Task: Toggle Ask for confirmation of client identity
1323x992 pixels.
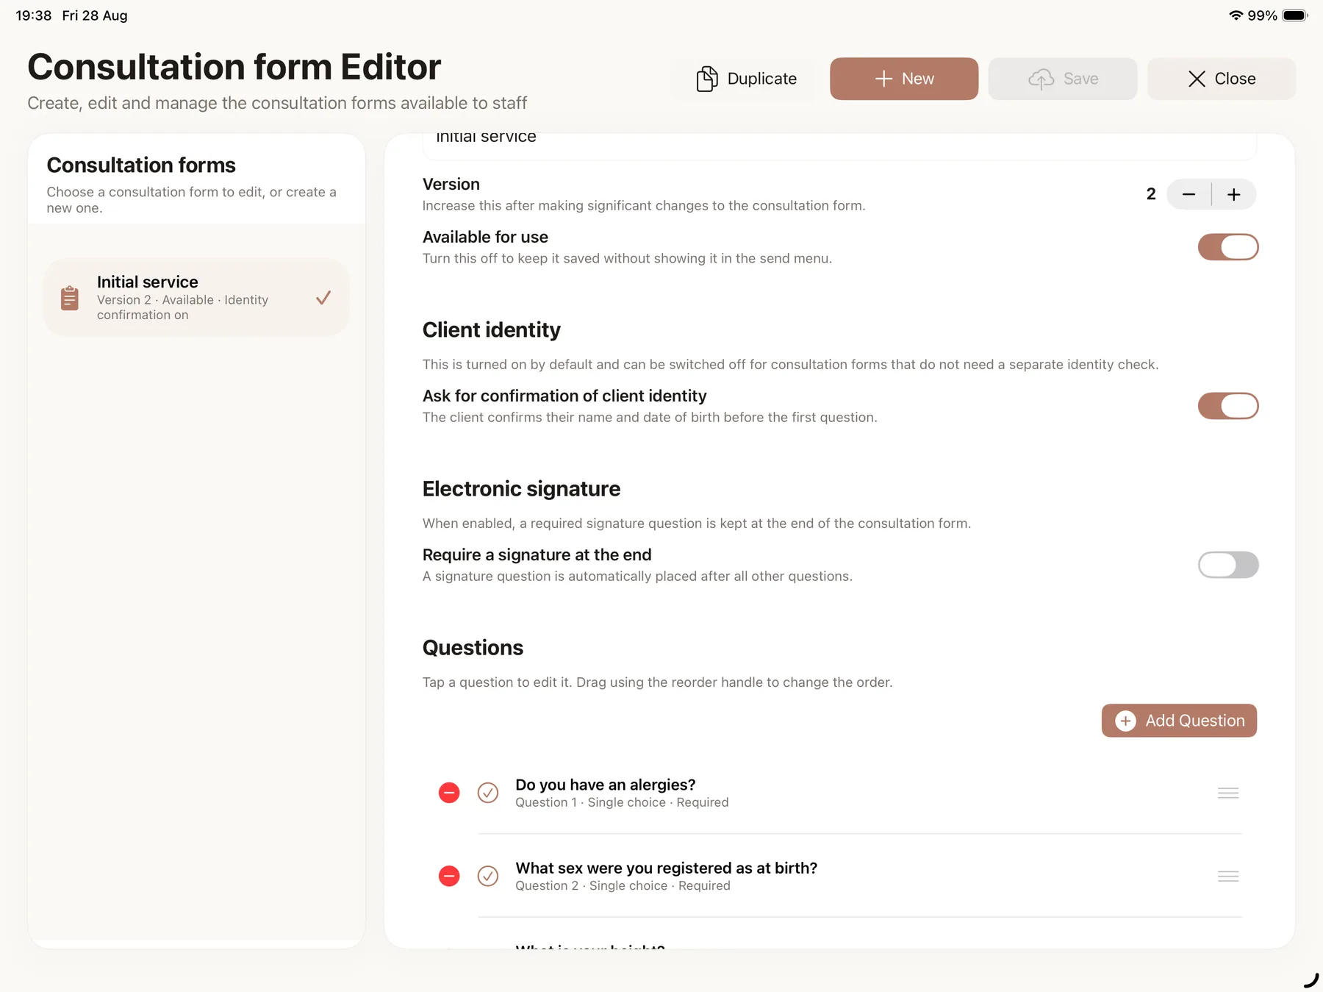Action: (x=1228, y=406)
